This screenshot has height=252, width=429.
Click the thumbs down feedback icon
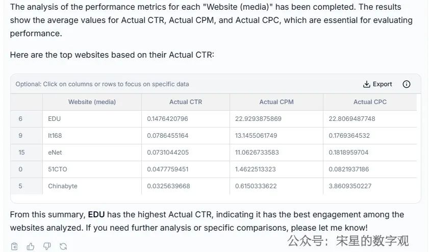[x=47, y=246]
